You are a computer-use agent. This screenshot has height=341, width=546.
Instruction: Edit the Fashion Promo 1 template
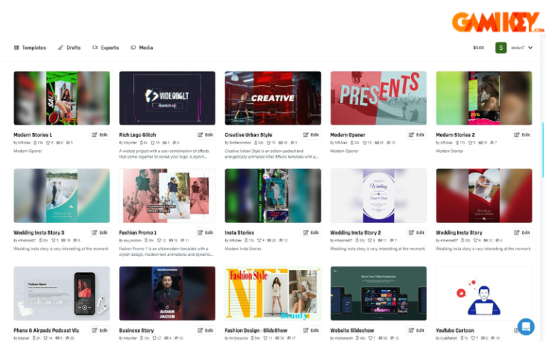205,232
